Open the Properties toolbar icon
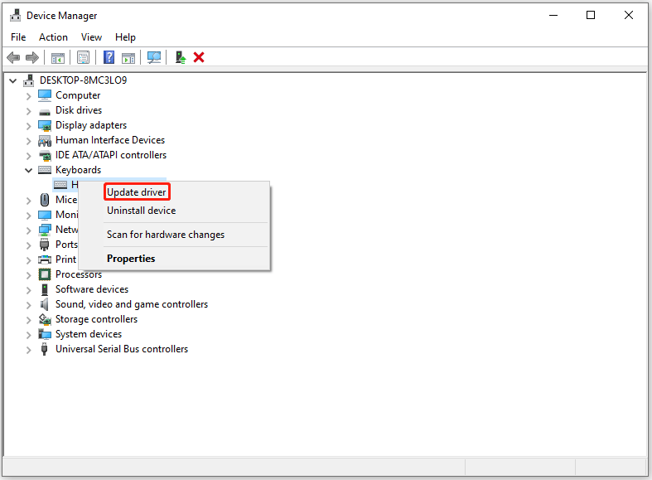 83,57
